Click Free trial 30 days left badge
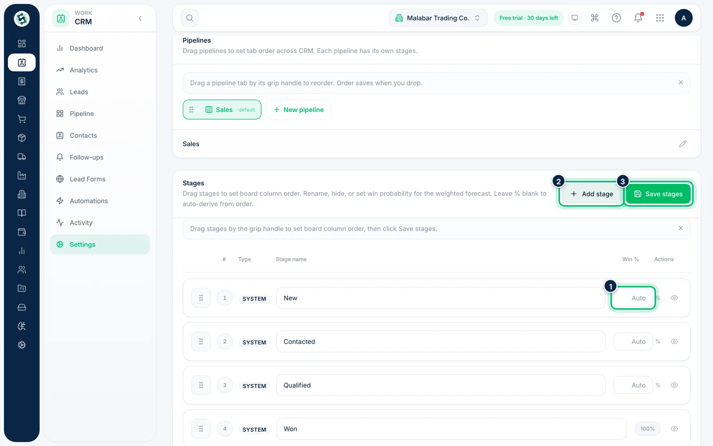713x446 pixels. point(529,18)
